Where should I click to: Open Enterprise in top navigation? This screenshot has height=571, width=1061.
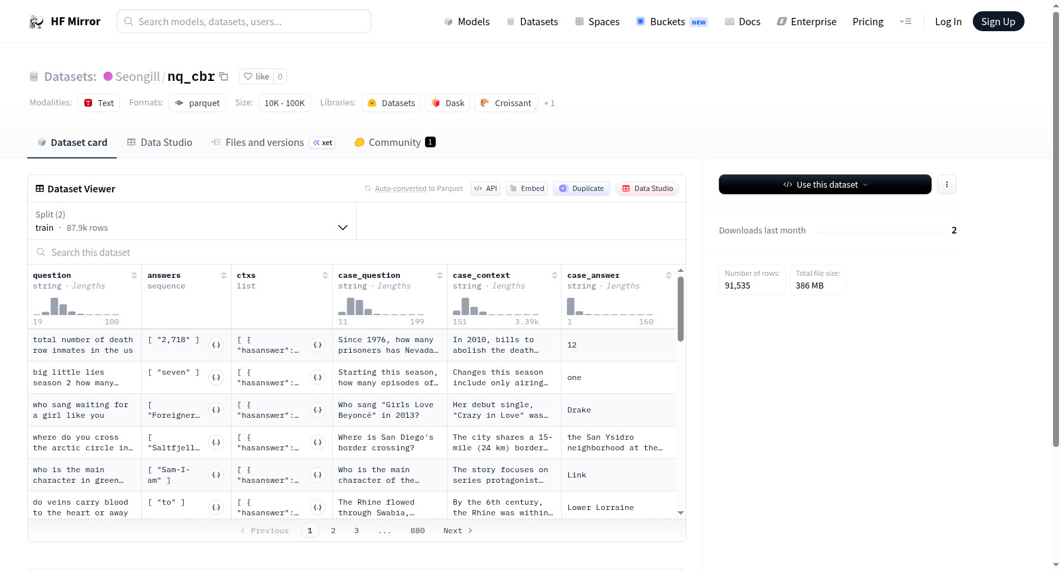tap(807, 21)
